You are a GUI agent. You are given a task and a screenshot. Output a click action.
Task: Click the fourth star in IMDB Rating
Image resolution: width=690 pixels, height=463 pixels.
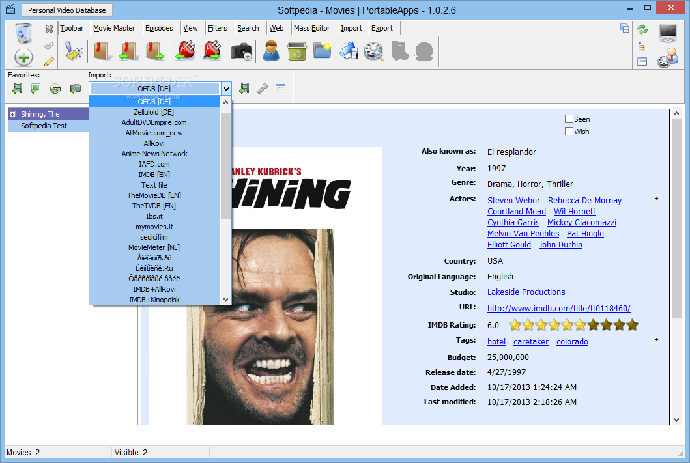(x=554, y=325)
